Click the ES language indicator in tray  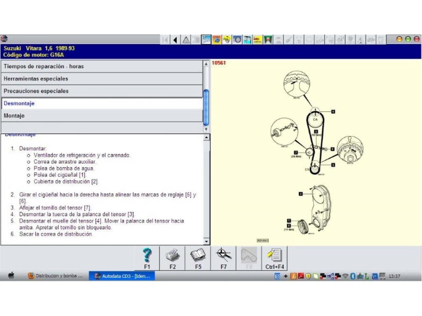click(277, 276)
